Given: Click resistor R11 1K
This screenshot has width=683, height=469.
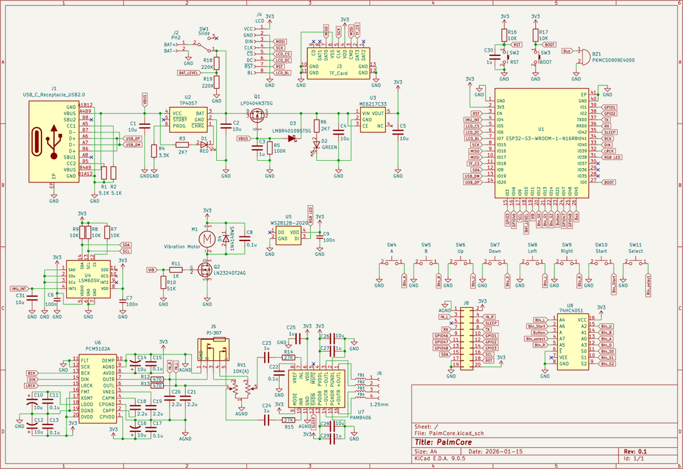Looking at the screenshot, I should click(176, 270).
